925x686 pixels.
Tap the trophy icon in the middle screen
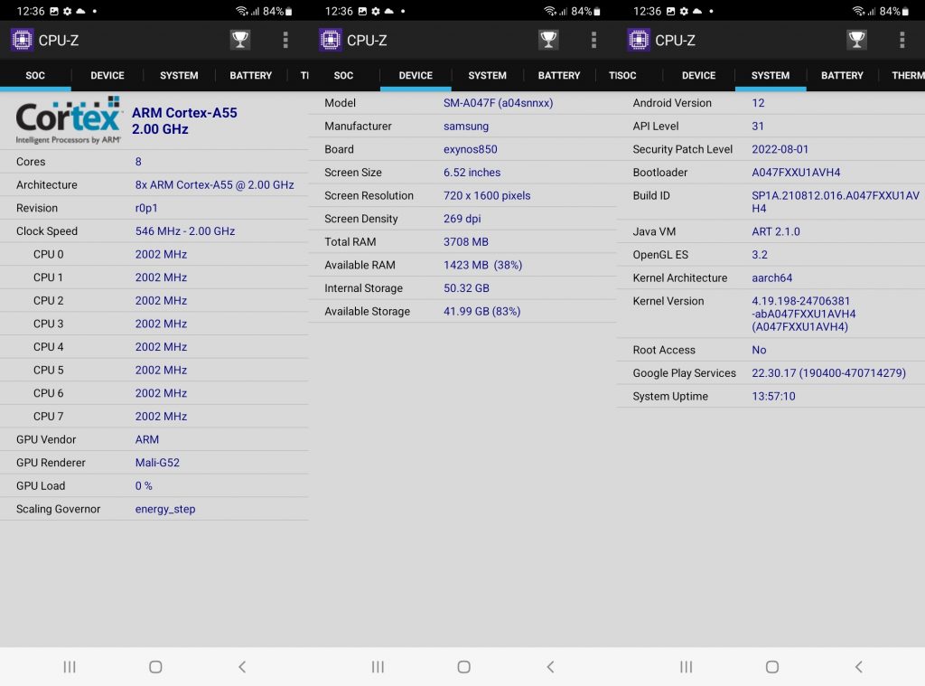548,40
